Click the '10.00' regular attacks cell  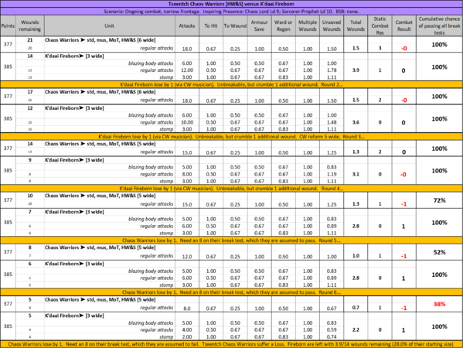pos(187,122)
